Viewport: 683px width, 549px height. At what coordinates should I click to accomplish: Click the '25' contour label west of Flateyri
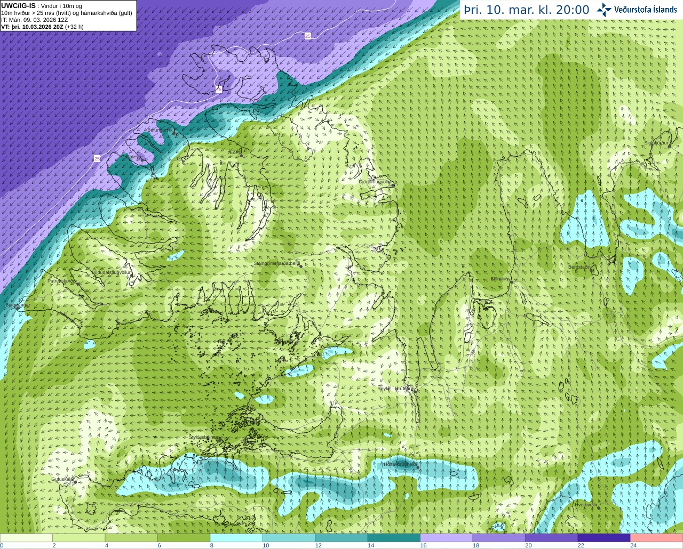[97, 158]
